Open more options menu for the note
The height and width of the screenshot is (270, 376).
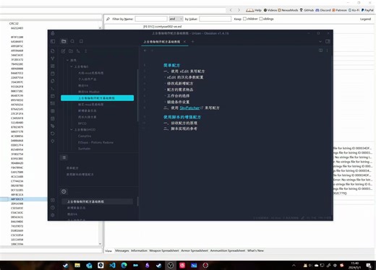[x=327, y=51]
